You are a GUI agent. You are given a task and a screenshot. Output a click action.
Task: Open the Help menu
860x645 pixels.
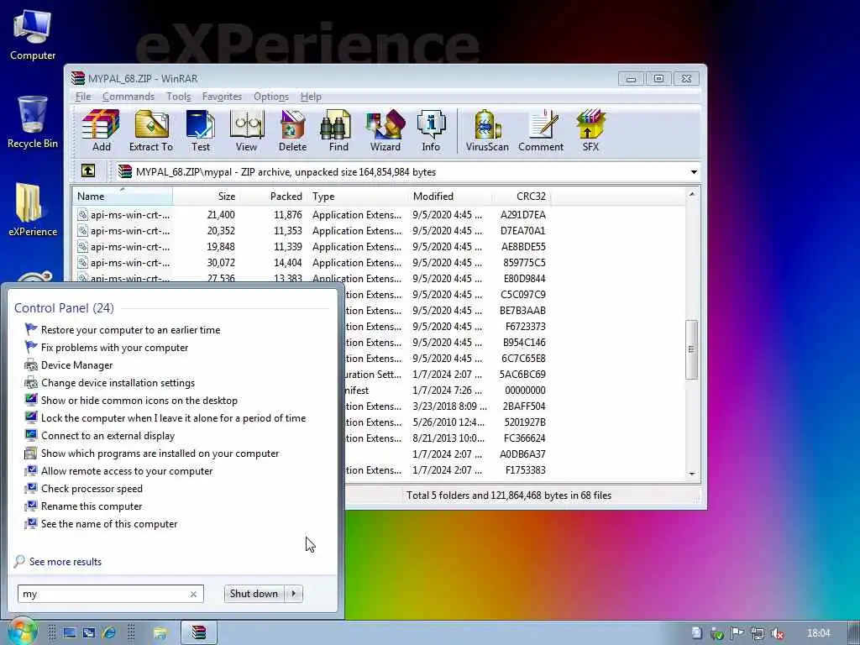pos(311,97)
